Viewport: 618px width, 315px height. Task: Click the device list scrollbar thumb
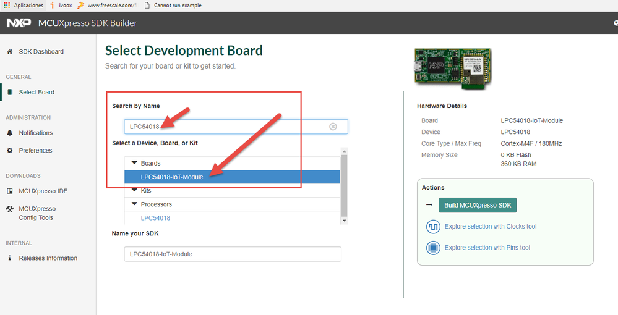tap(345, 185)
